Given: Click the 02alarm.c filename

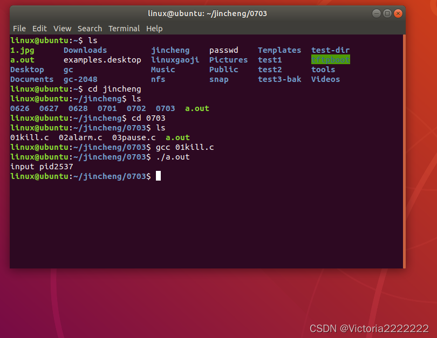Looking at the screenshot, I should [x=80, y=137].
